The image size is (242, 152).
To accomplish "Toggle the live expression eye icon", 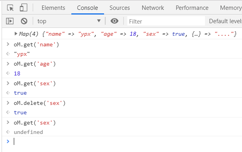I will pos(114,21).
